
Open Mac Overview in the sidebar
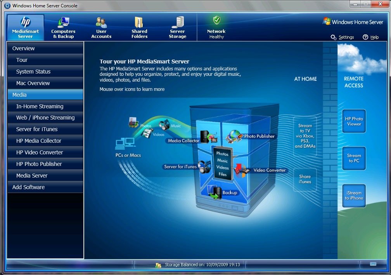(x=45, y=83)
